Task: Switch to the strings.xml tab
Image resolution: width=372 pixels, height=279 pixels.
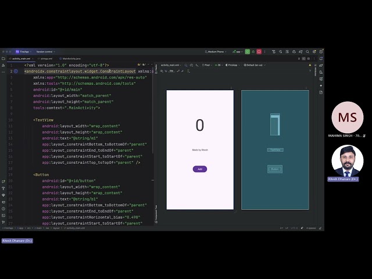Action: (46, 58)
